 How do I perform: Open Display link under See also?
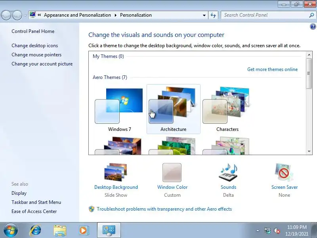pos(19,193)
